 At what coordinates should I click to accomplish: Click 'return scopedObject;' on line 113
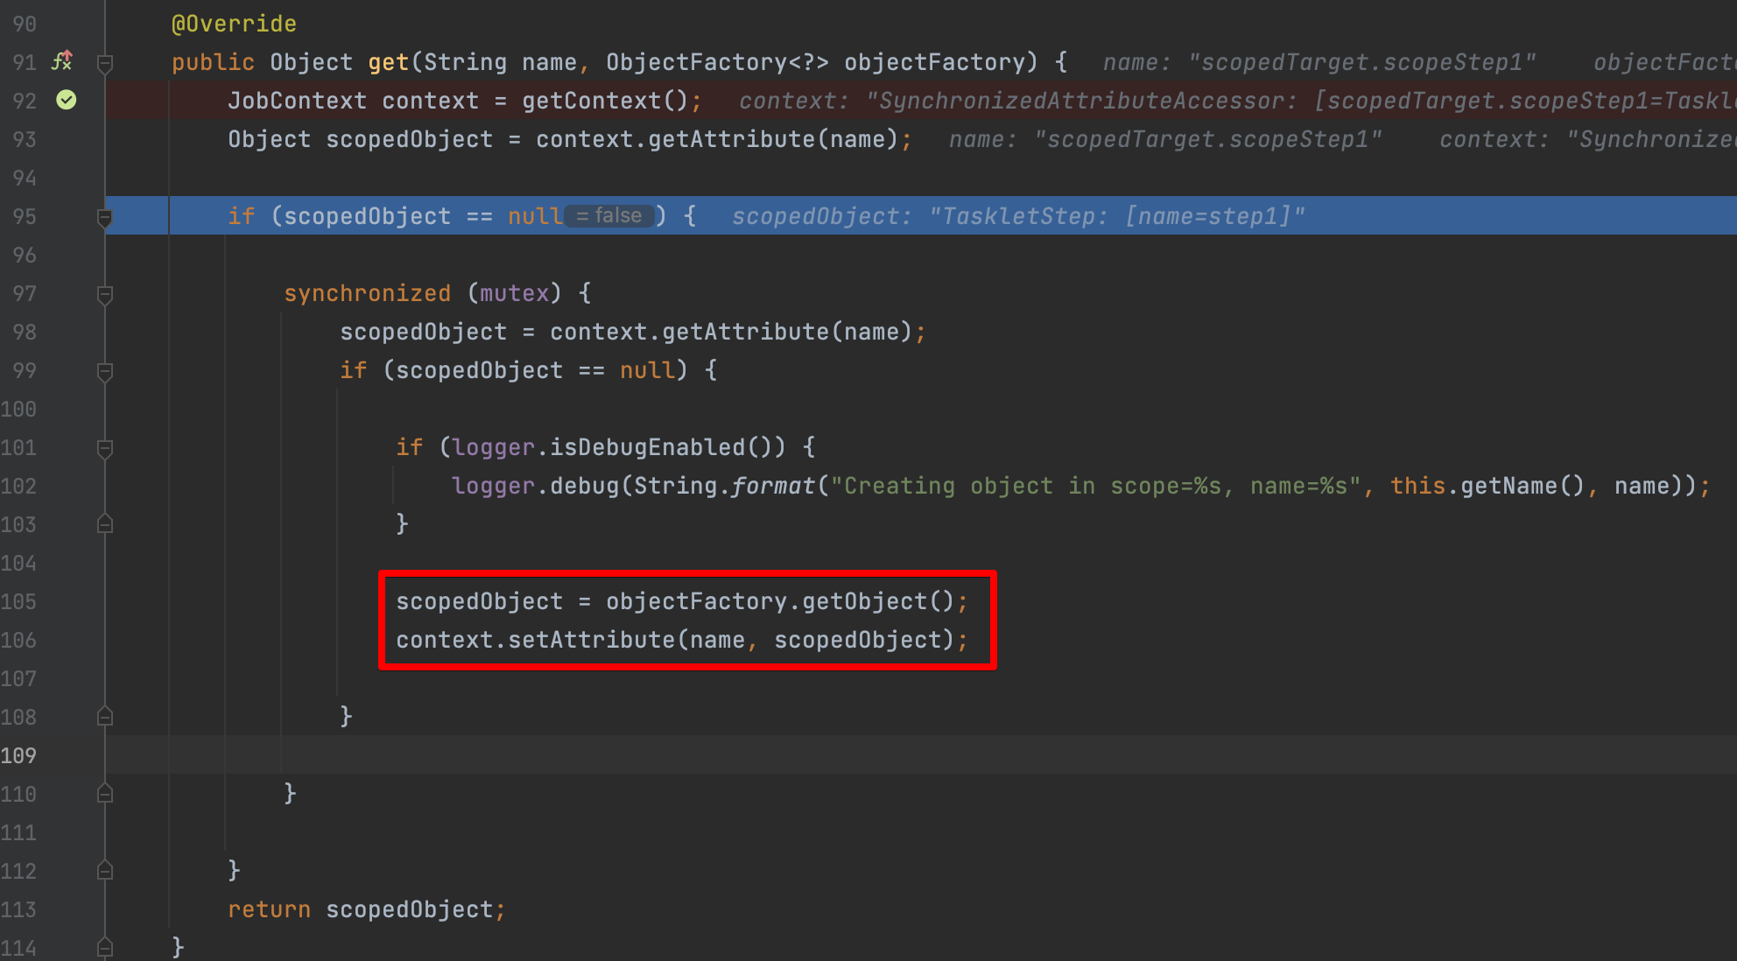click(x=367, y=909)
